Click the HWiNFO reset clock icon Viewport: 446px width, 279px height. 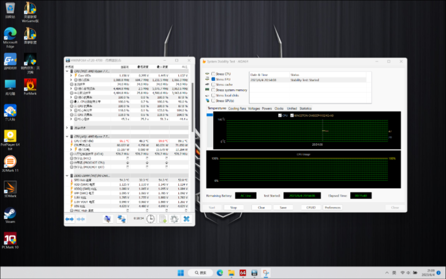(x=151, y=219)
